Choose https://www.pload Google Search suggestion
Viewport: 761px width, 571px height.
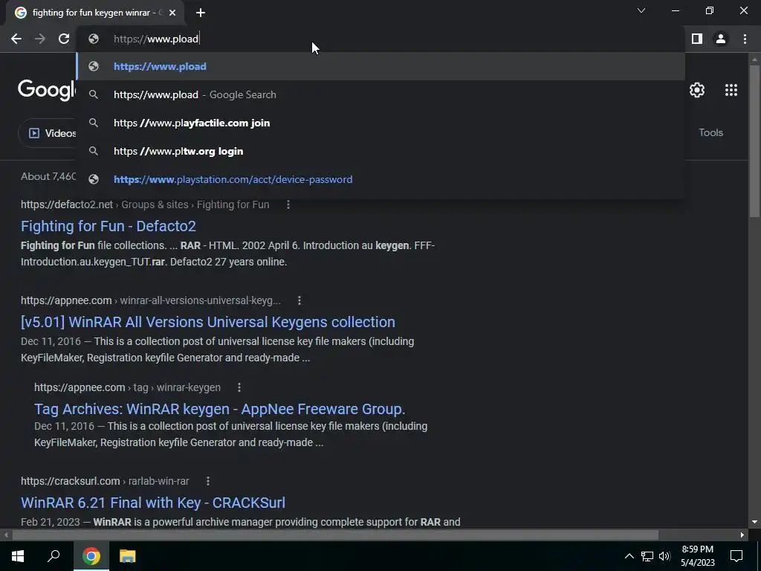point(380,94)
